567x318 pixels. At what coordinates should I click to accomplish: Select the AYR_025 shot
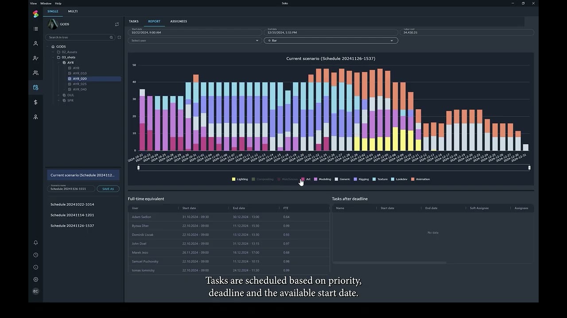(80, 84)
